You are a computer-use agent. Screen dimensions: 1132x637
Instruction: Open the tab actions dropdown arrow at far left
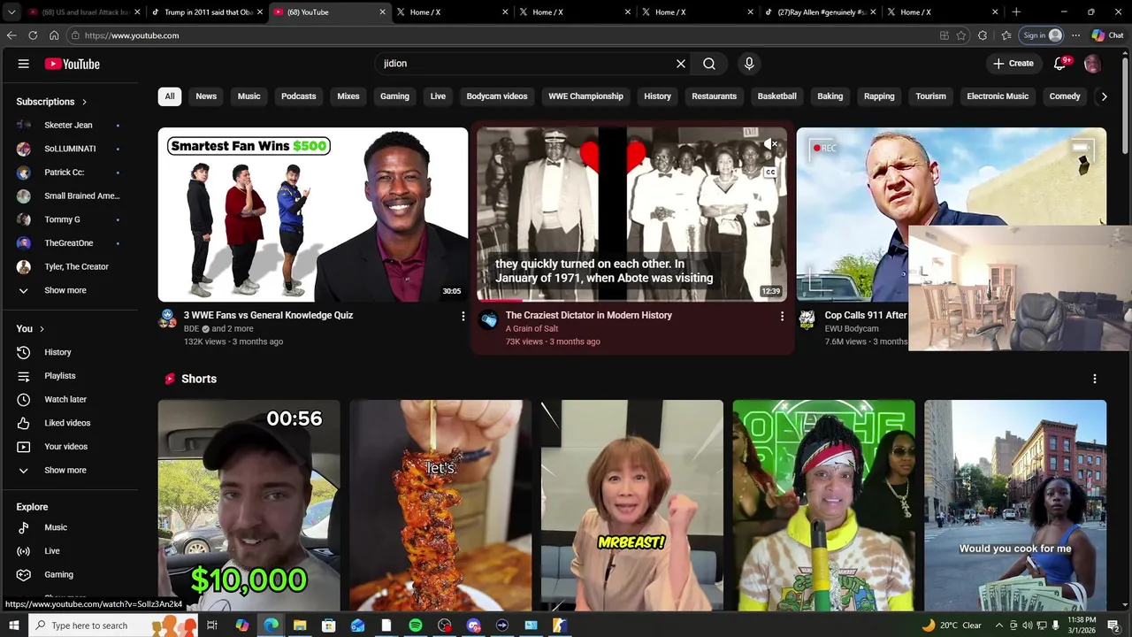(11, 12)
